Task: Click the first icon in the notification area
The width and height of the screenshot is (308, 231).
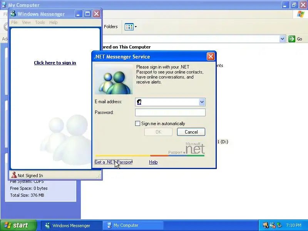Action: (x=266, y=225)
